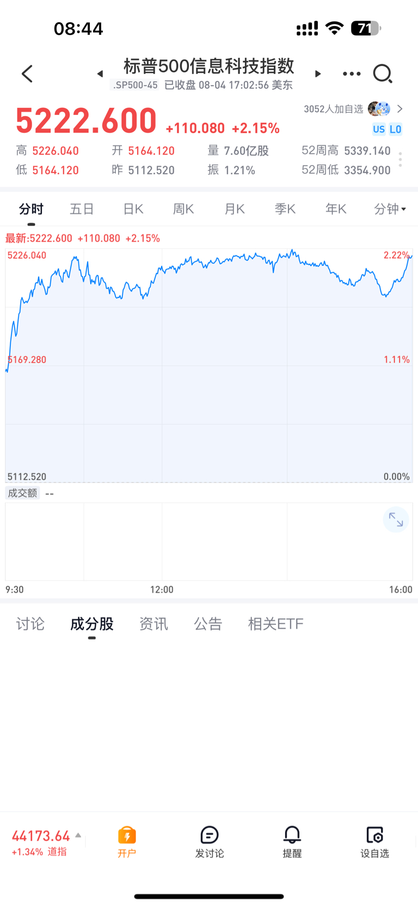Viewport: 418px width, 907px height.
Task: Switch to the previous index with left triangle
Action: tap(100, 74)
